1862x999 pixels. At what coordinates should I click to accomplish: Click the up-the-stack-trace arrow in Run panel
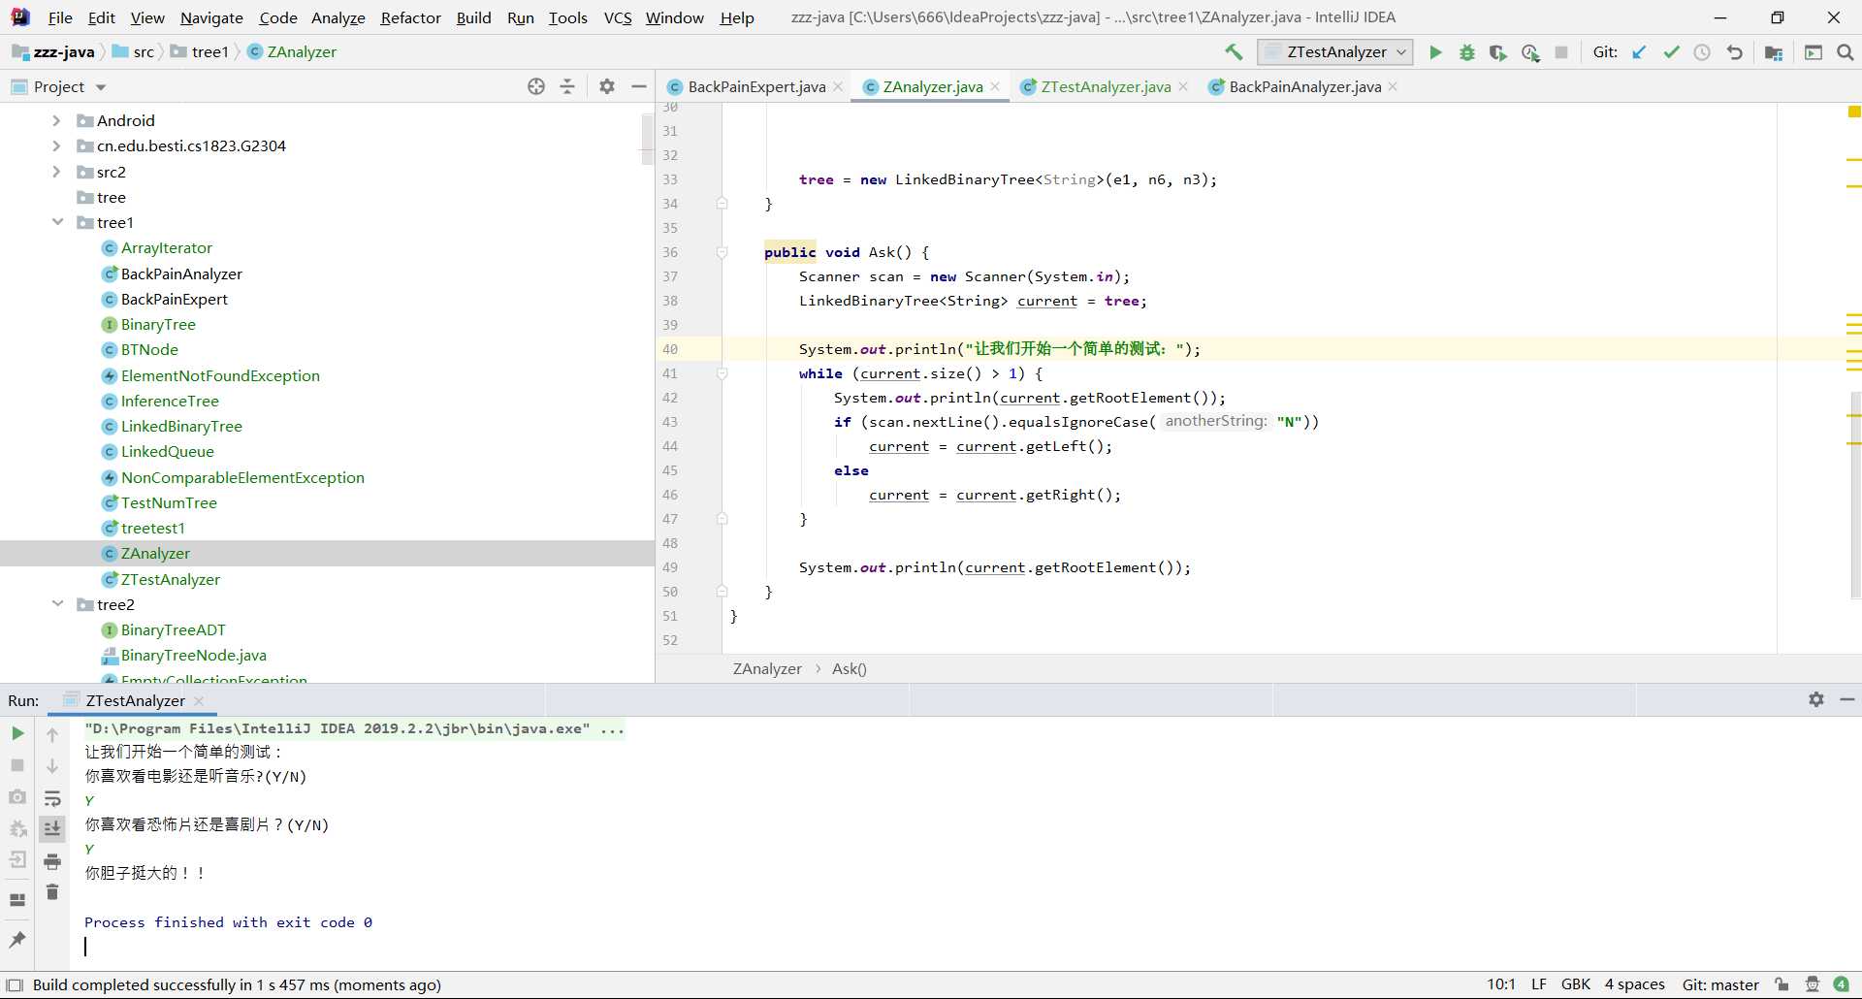coord(52,734)
